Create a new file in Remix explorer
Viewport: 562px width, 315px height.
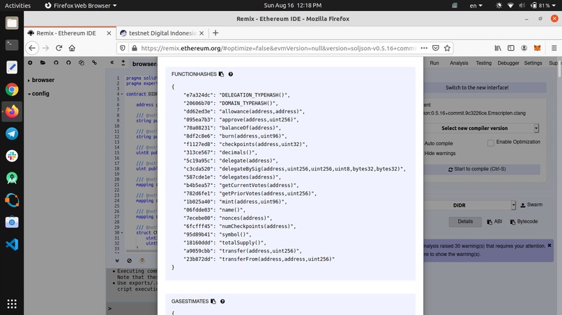coord(30,63)
